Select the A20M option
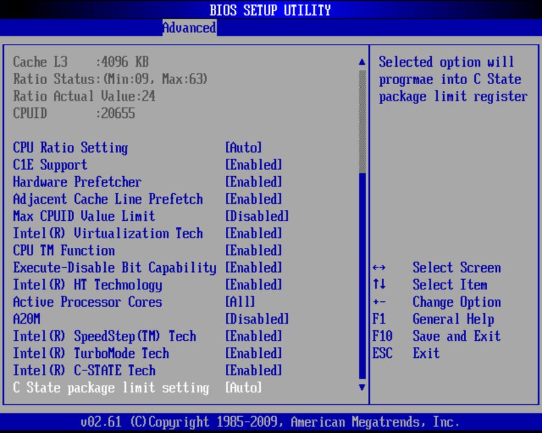Screen dimensions: 542x433 coord(26,319)
